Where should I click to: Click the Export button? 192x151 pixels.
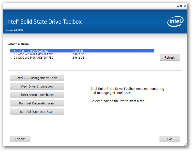(x=20, y=139)
